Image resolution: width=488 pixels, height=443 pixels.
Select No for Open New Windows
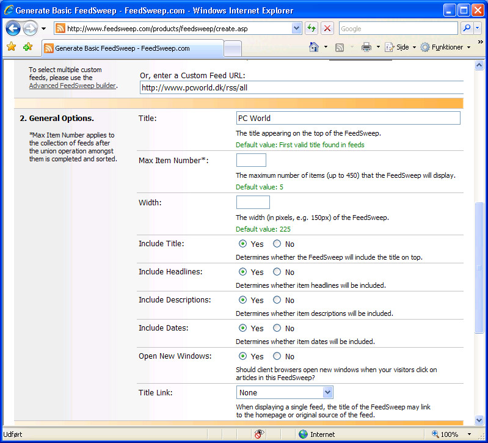tap(277, 356)
